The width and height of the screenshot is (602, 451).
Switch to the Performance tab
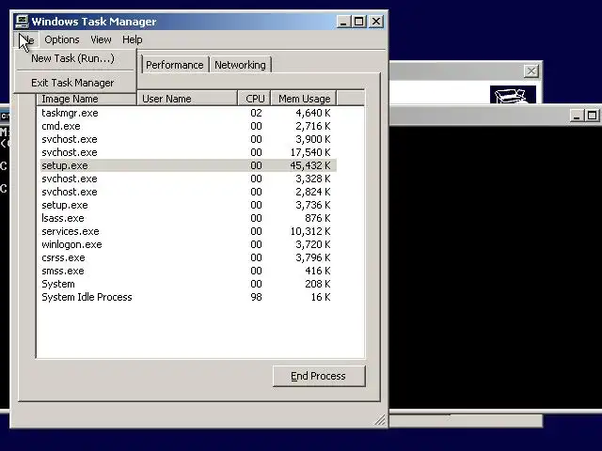(x=175, y=65)
